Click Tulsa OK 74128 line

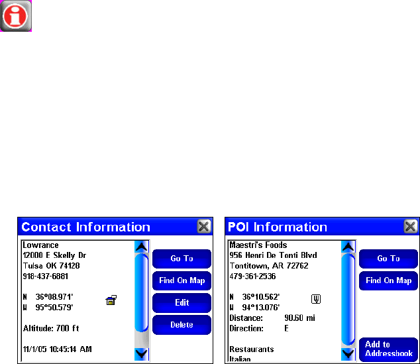pos(51,266)
